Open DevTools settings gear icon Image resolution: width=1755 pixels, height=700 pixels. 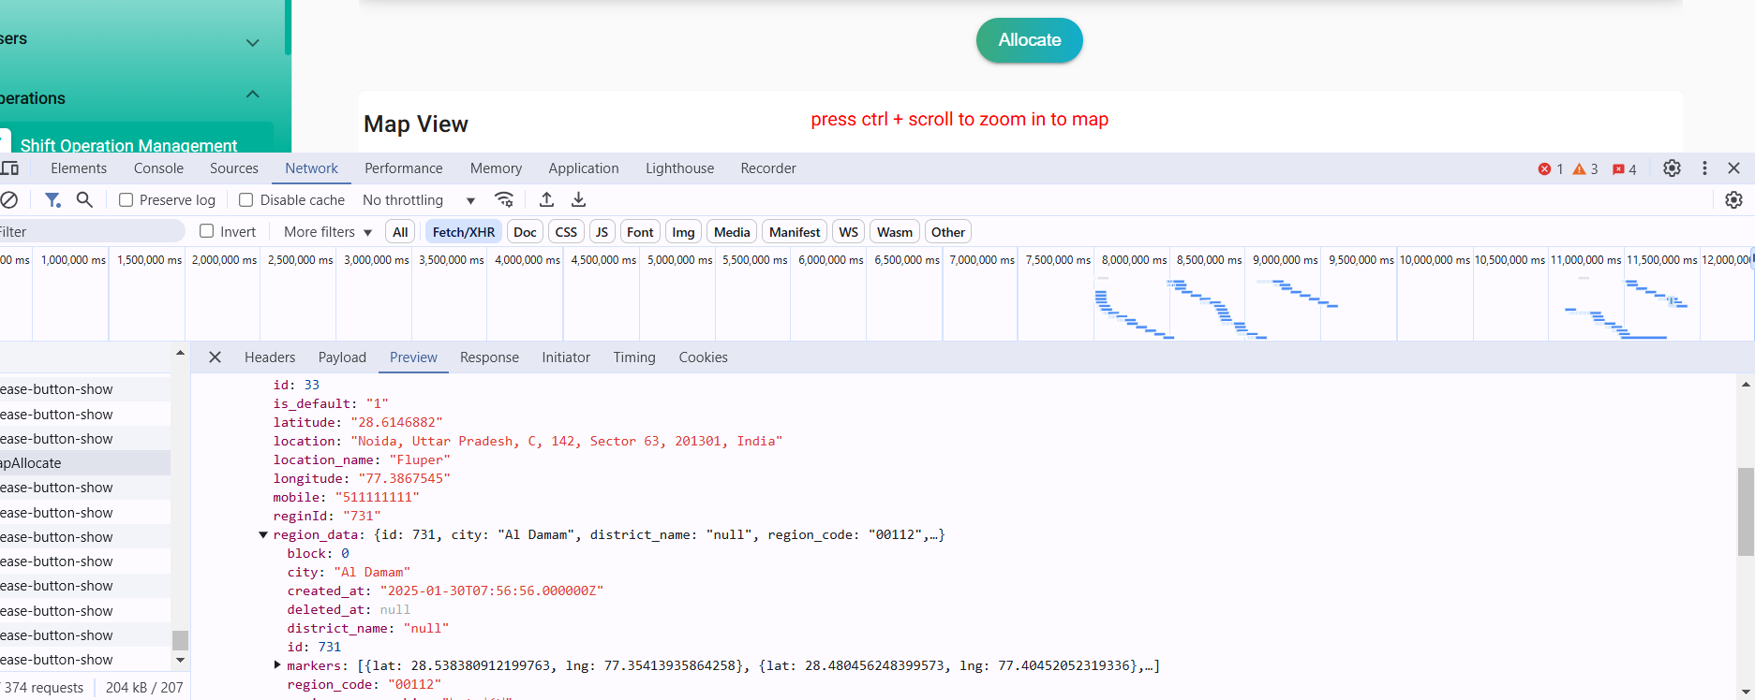coord(1672,168)
